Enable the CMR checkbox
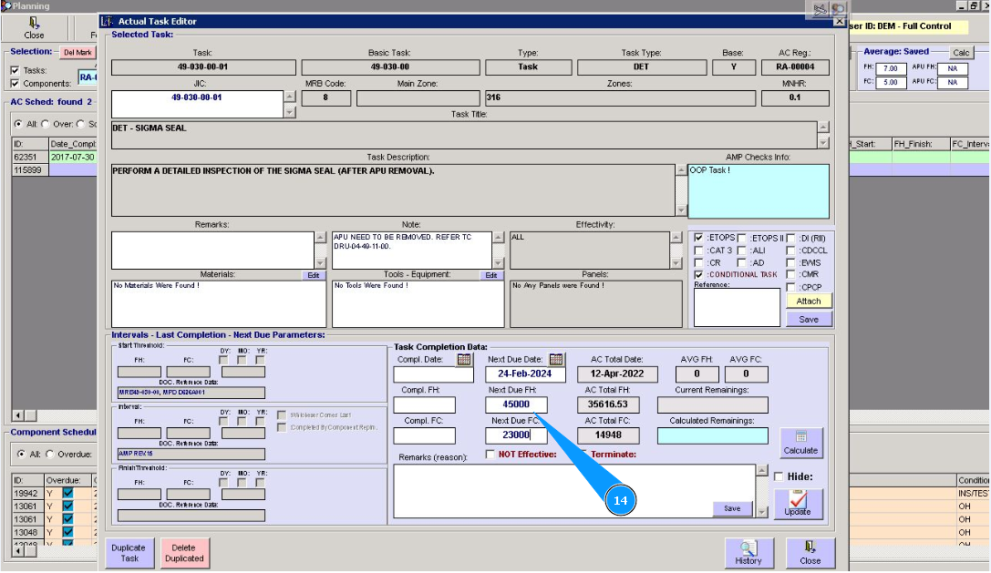The width and height of the screenshot is (991, 573). click(x=790, y=274)
